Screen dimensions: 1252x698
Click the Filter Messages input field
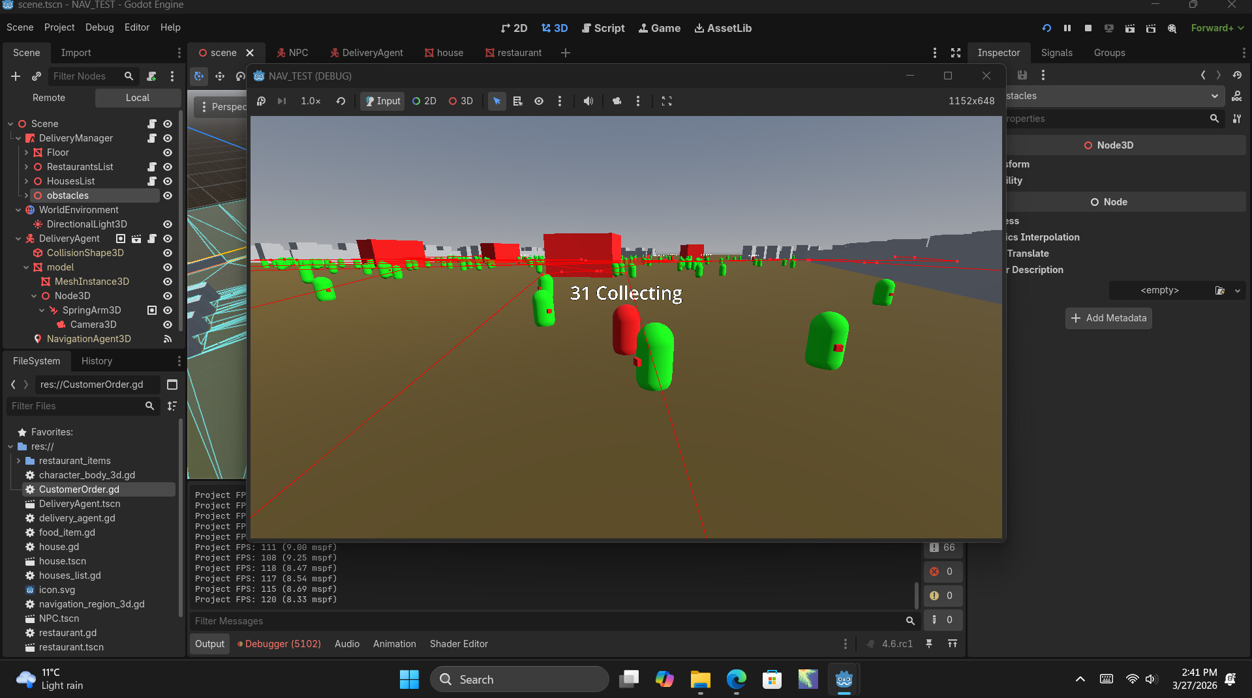pyautogui.click(x=548, y=621)
